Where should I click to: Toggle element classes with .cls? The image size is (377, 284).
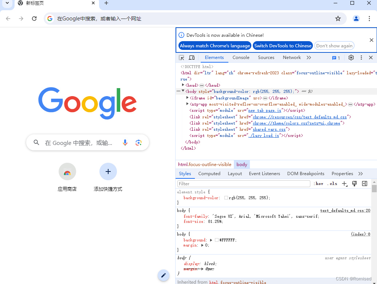[332, 184]
